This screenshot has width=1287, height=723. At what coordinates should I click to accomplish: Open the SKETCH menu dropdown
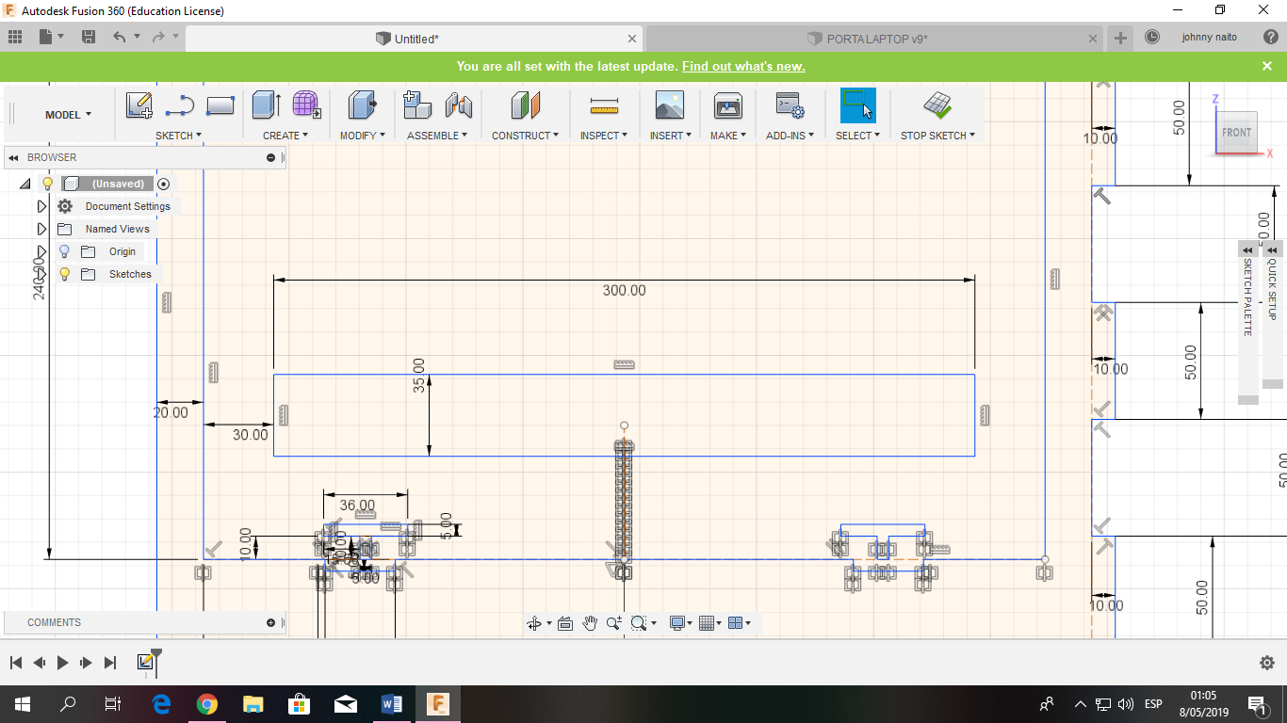(x=178, y=136)
